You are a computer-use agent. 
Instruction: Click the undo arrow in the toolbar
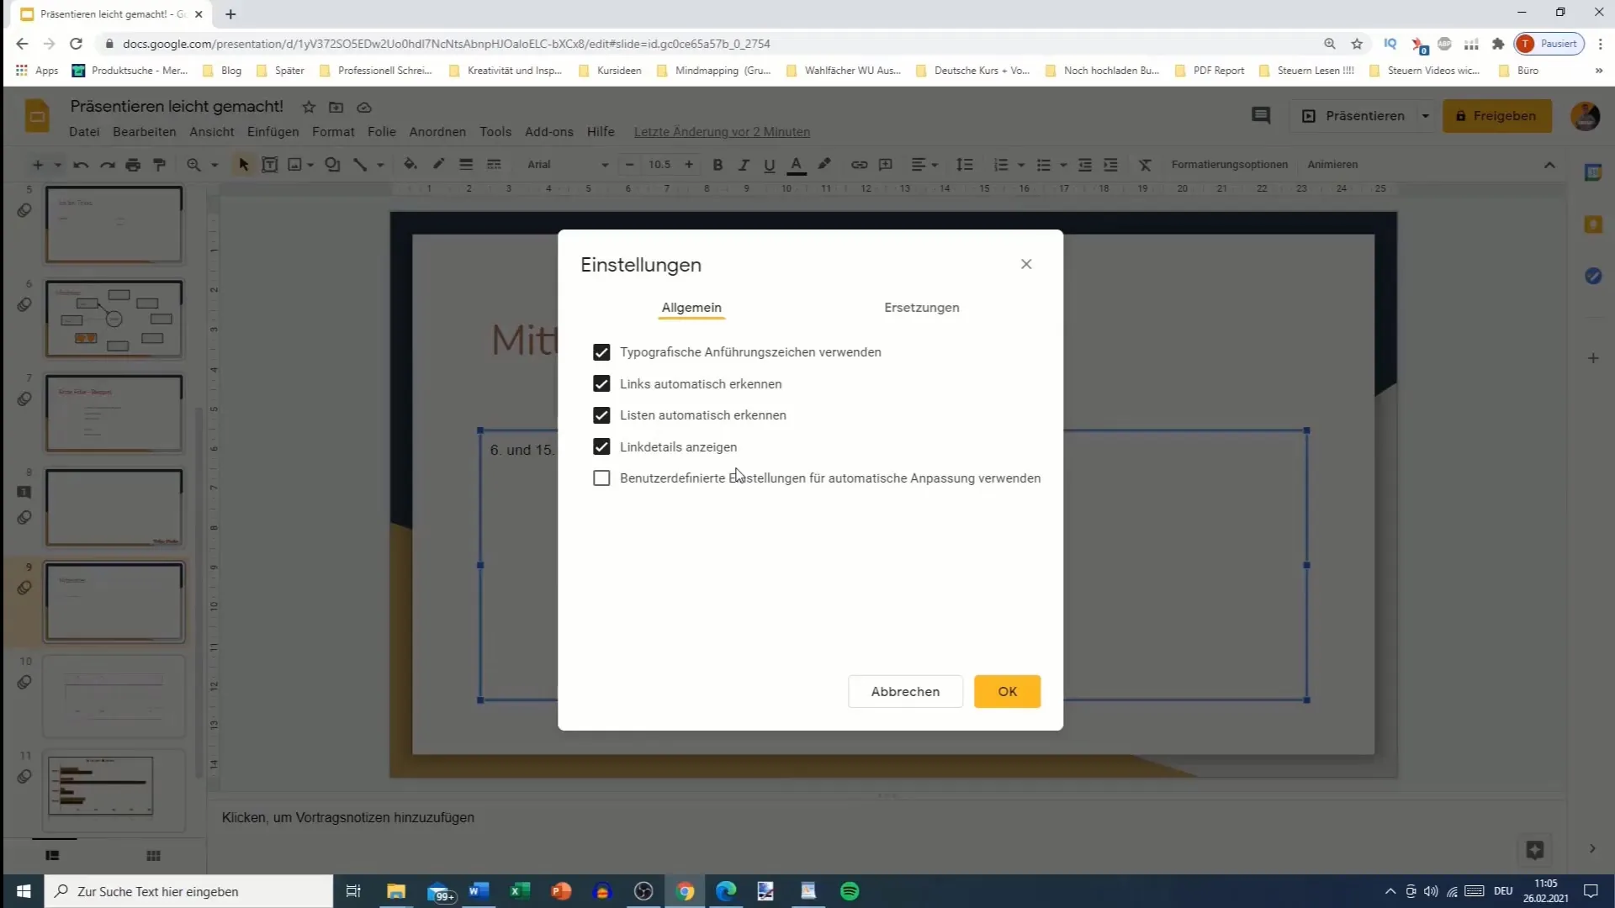(81, 165)
